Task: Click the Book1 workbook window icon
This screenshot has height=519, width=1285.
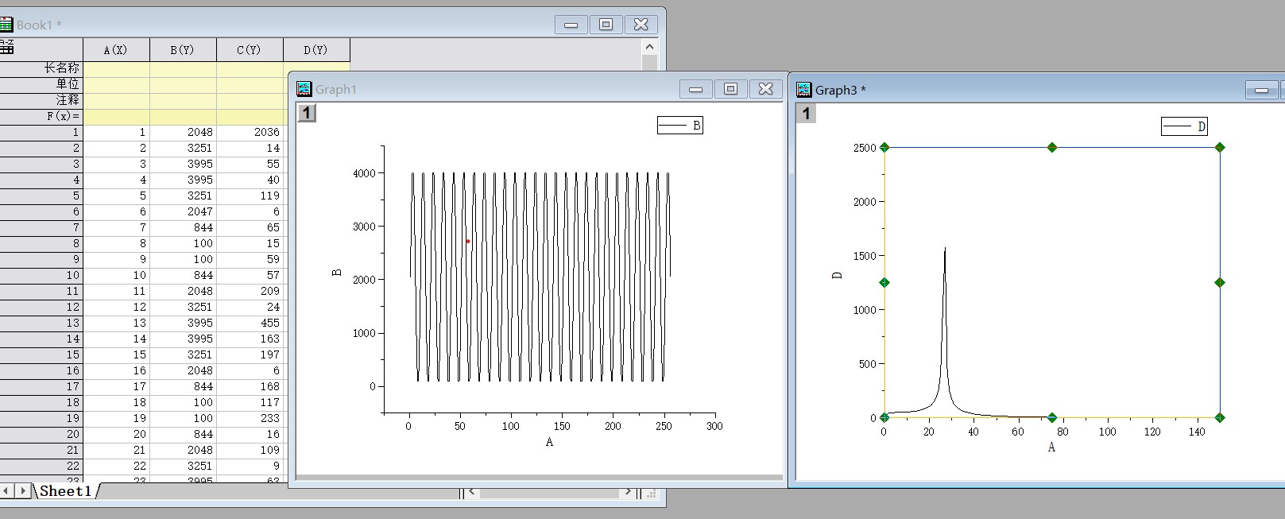Action: click(x=6, y=25)
